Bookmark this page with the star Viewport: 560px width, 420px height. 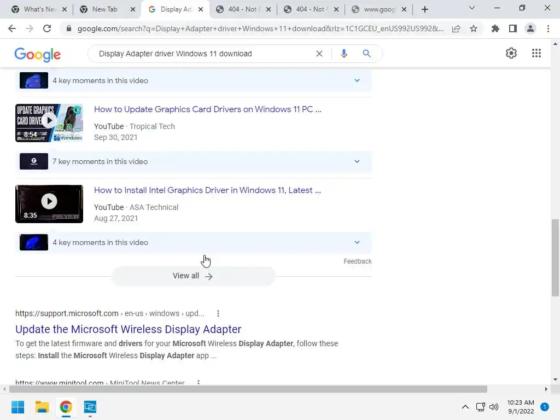coord(474,28)
